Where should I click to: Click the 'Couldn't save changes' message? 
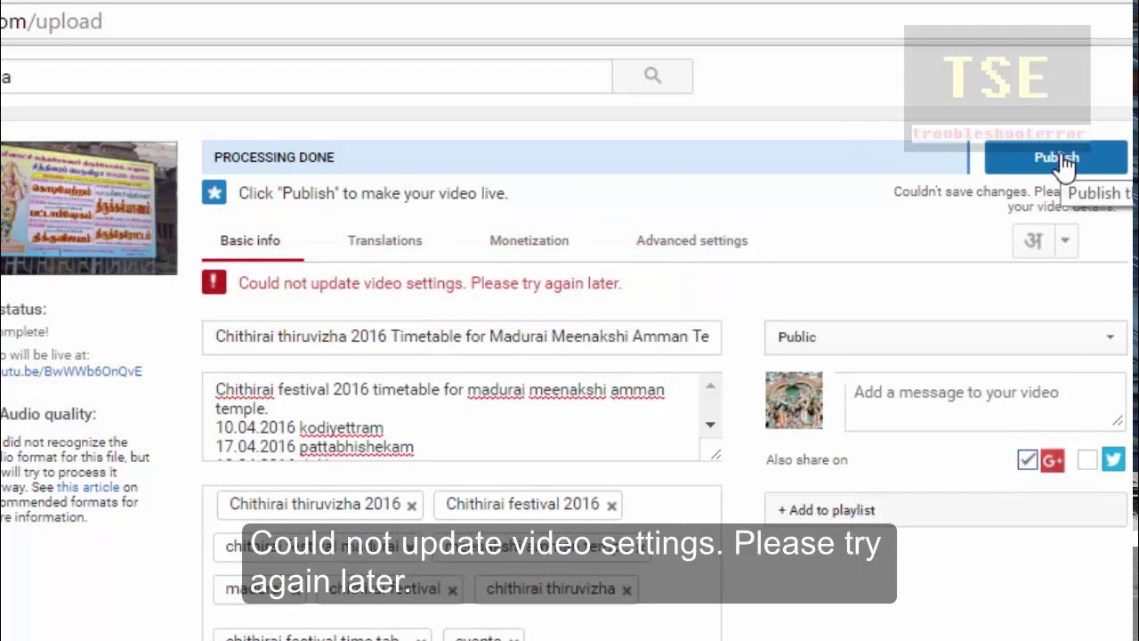point(1004,199)
